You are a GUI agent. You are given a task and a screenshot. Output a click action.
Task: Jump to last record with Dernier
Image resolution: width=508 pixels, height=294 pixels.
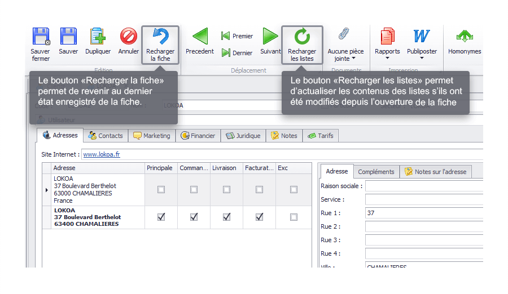tap(237, 53)
